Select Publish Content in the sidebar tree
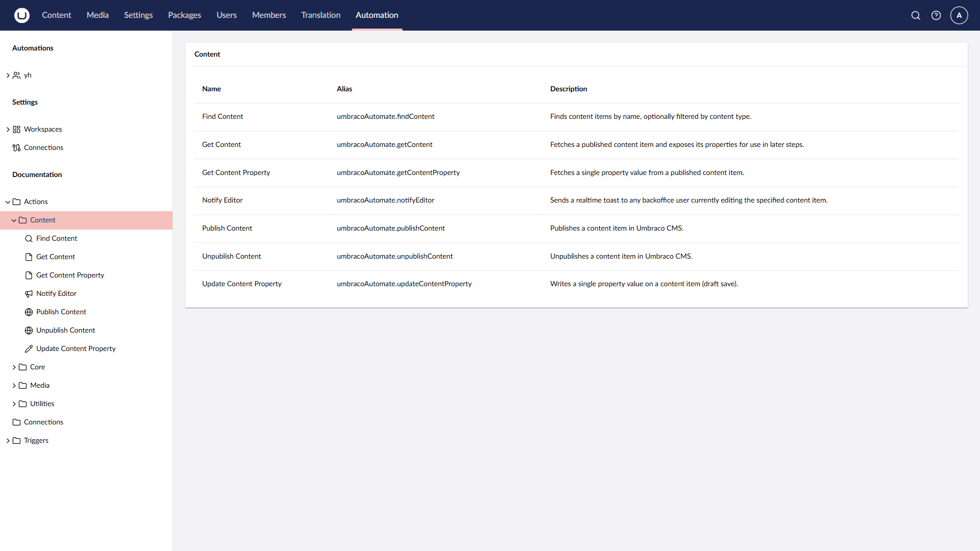The height and width of the screenshot is (551, 980). 61,312
